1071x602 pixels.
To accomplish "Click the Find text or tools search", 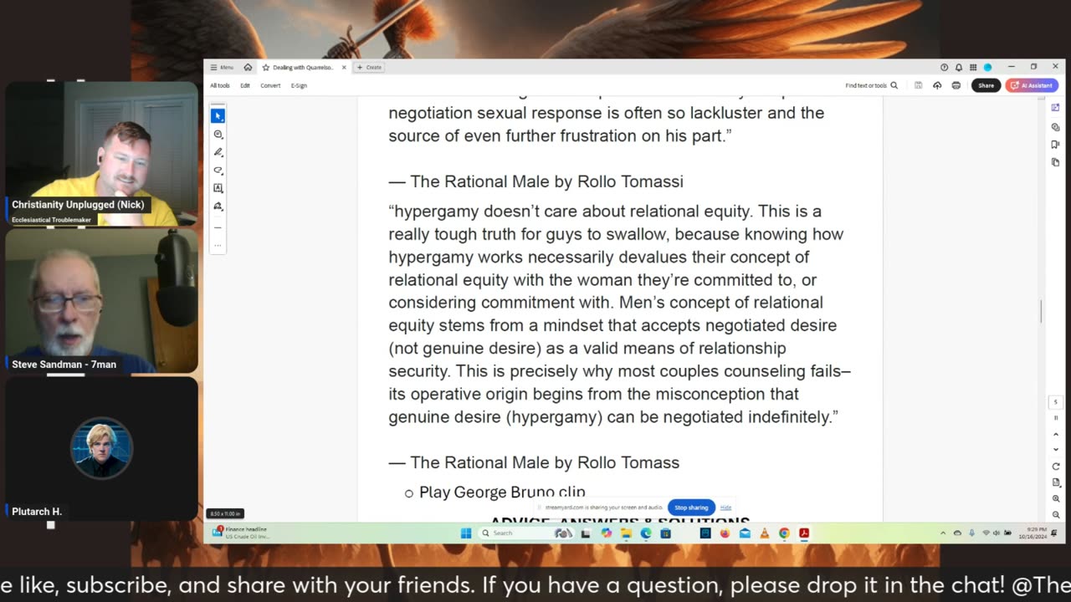I will (871, 85).
